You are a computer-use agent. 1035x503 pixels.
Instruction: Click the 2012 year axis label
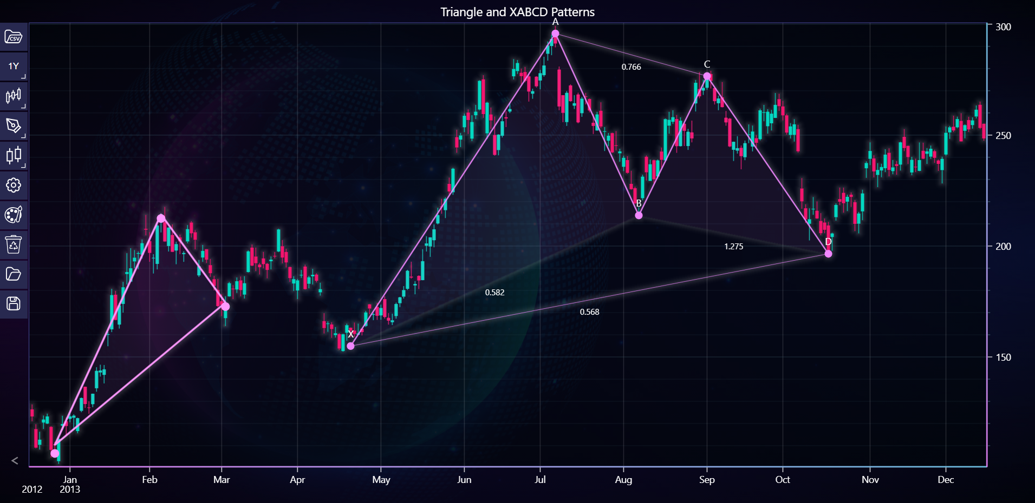32,489
